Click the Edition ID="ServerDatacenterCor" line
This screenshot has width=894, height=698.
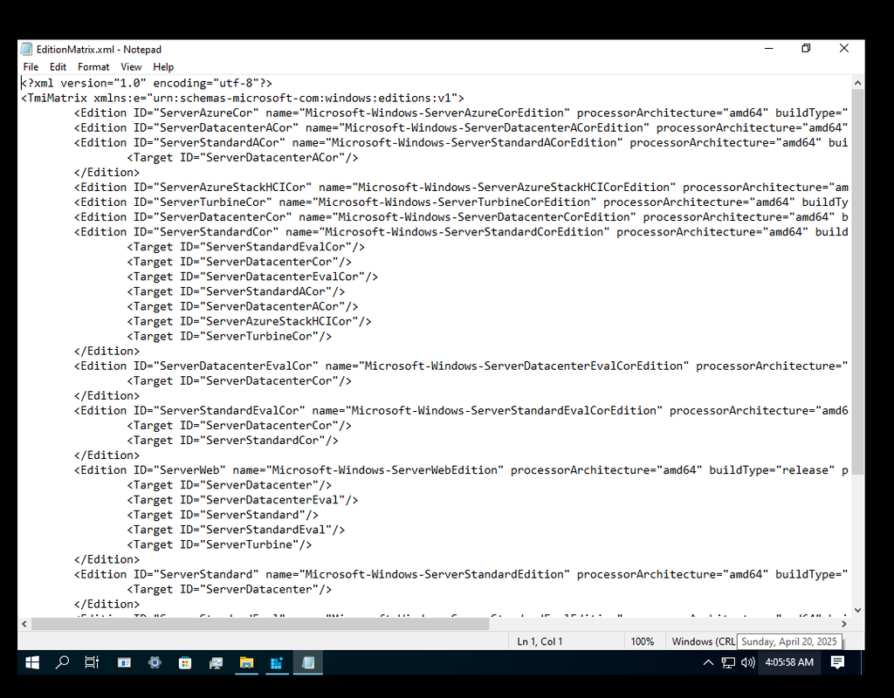[x=461, y=217]
